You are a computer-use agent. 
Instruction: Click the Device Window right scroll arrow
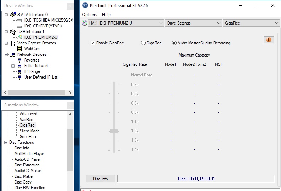pyautogui.click(x=70, y=92)
